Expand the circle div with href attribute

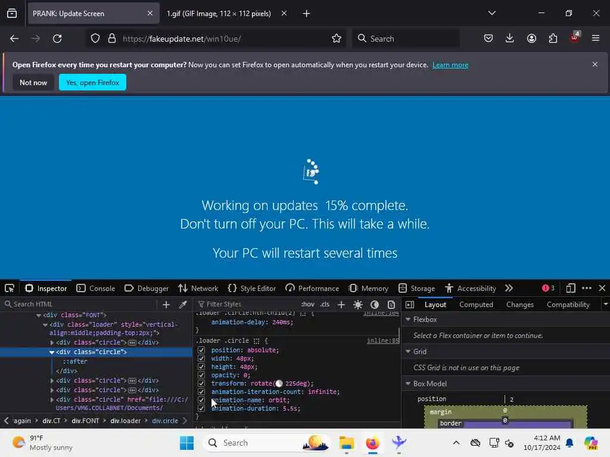pyautogui.click(x=52, y=399)
